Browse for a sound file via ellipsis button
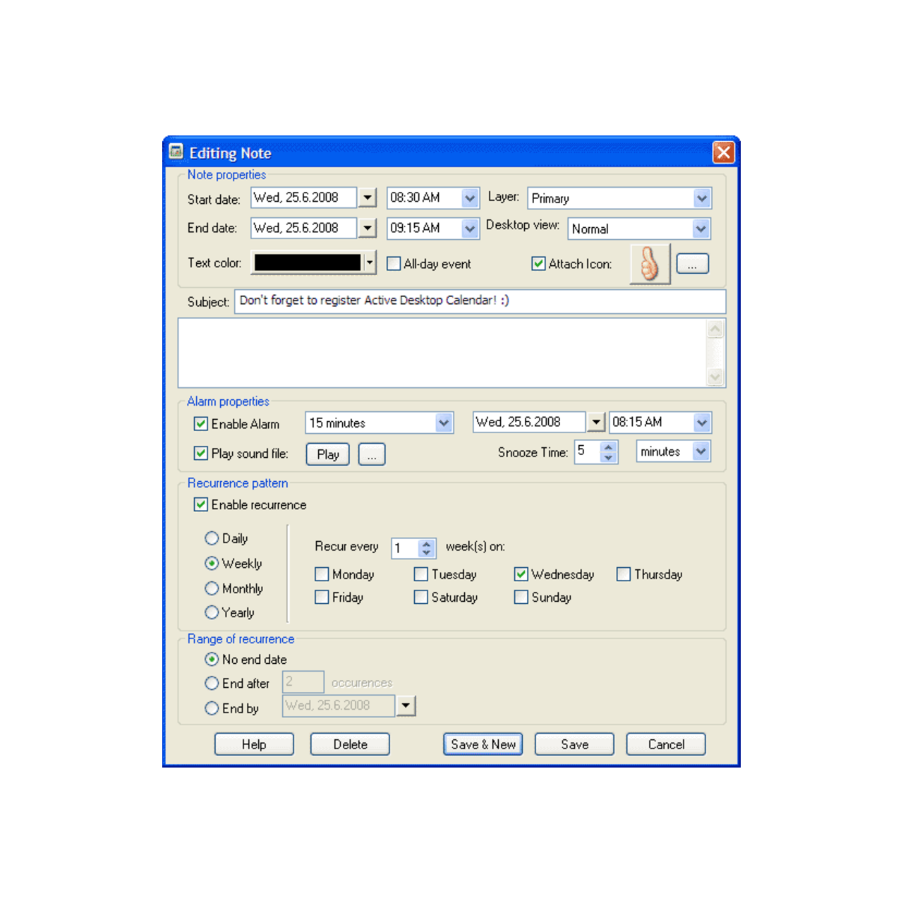Viewport: 903px width, 903px height. pyautogui.click(x=372, y=454)
